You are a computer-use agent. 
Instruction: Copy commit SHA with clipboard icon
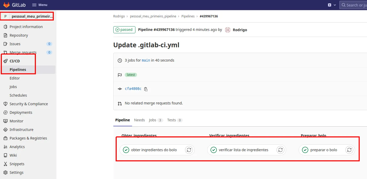point(146,89)
